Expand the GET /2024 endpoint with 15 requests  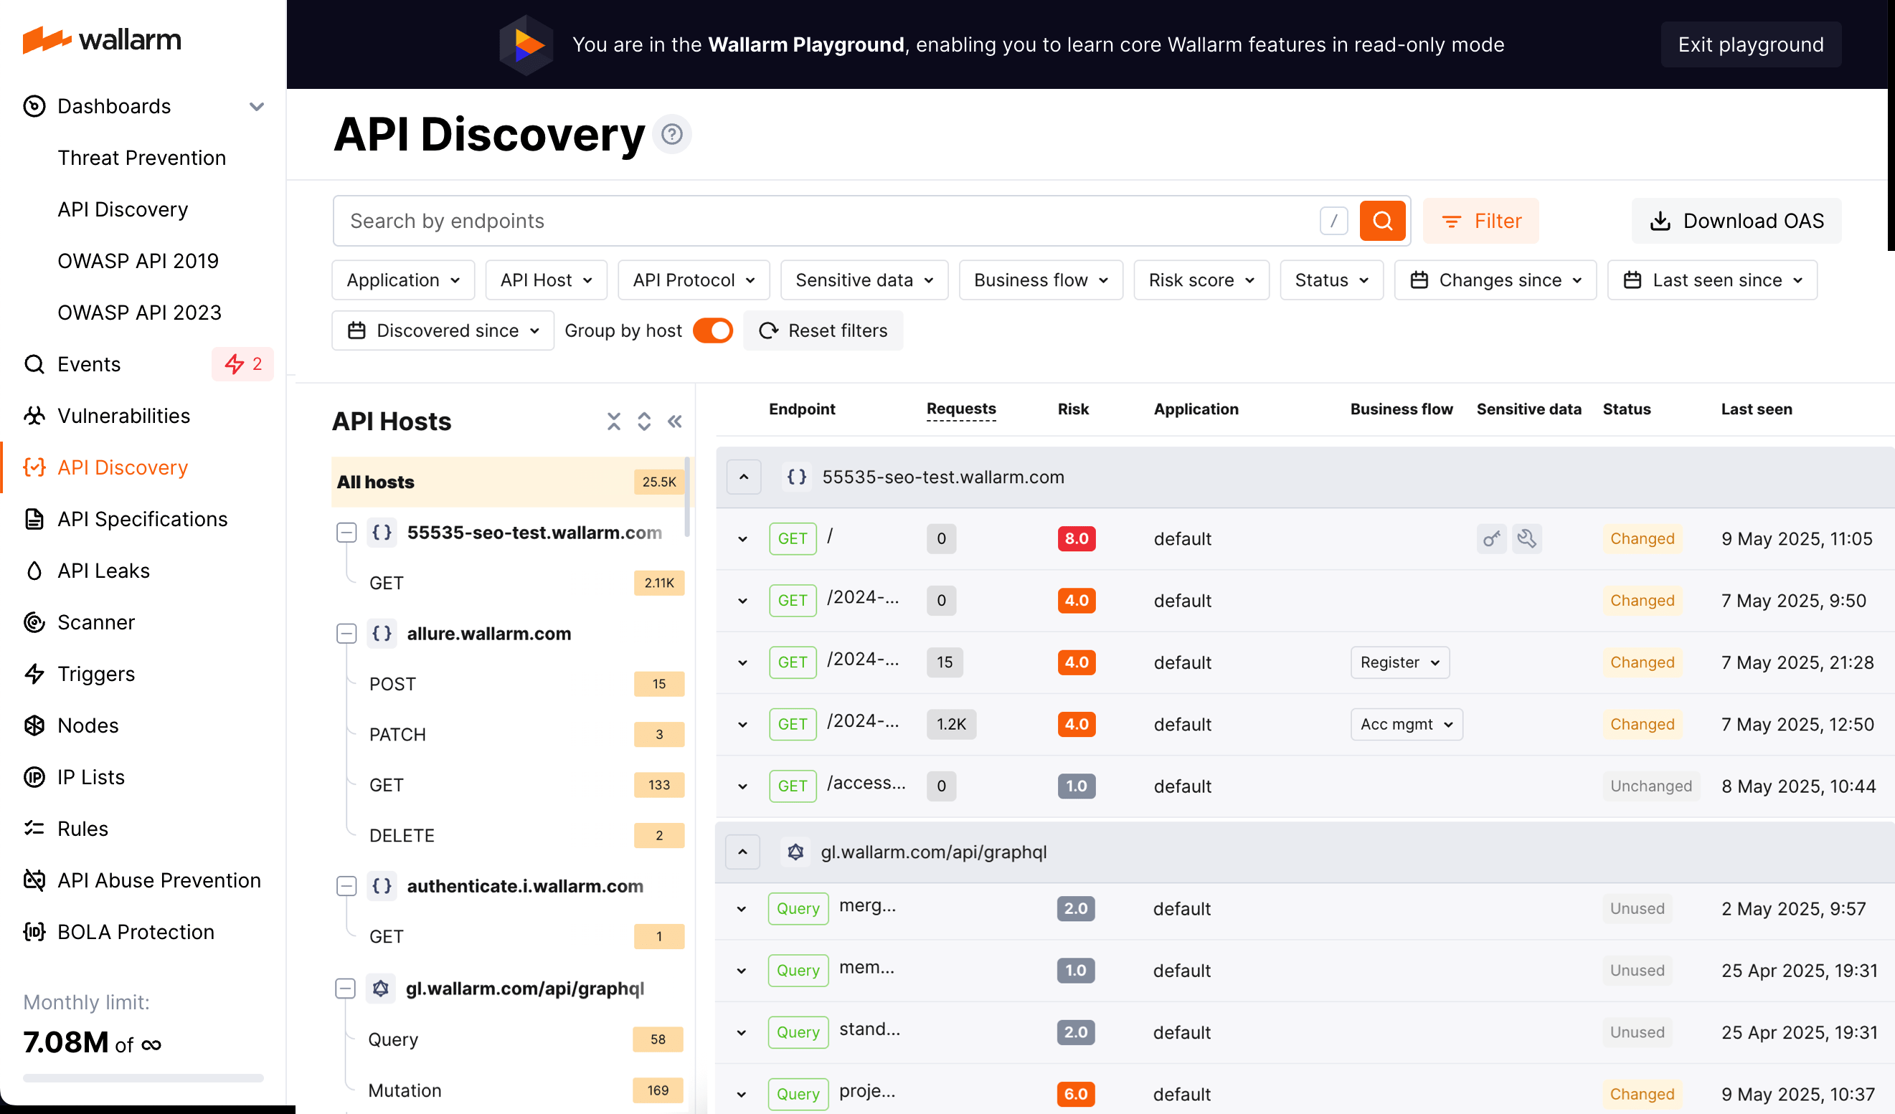(x=742, y=662)
